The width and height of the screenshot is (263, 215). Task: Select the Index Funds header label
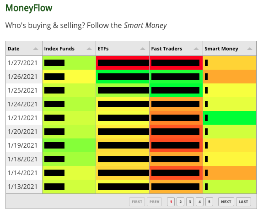point(59,49)
